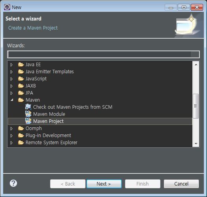This screenshot has width=207, height=197.
Task: Select the 'JAXB' row label
Action: 31,86
